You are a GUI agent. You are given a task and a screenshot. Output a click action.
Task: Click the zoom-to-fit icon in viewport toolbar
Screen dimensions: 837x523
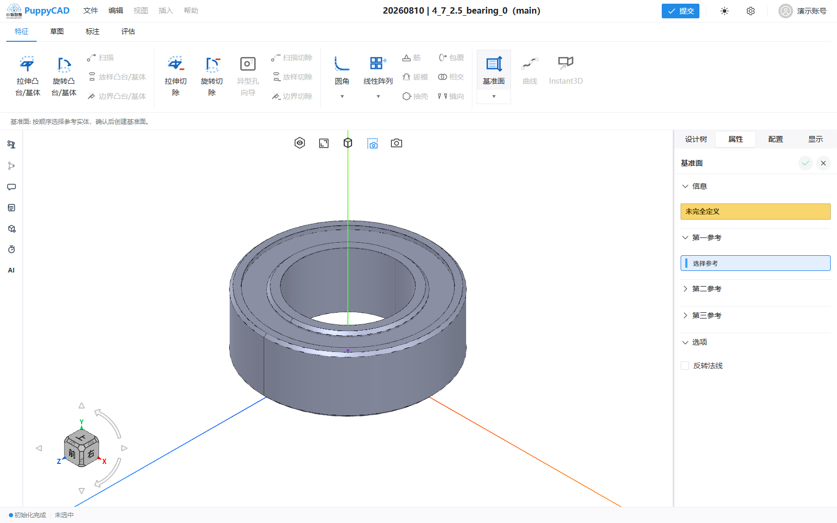[324, 143]
